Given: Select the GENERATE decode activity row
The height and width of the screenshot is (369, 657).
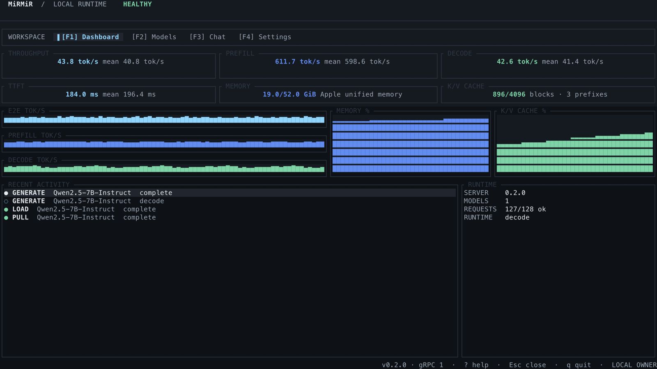Looking at the screenshot, I should pyautogui.click(x=230, y=201).
